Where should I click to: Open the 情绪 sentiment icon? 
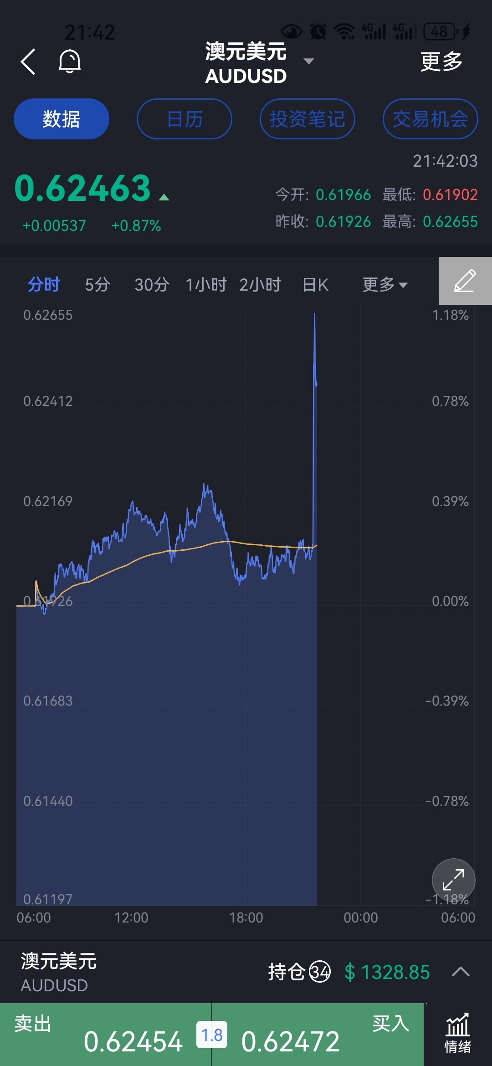457,1034
